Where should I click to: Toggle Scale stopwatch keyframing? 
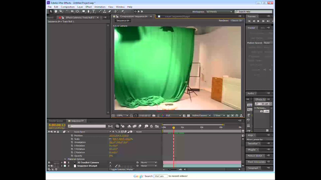tap(72, 139)
